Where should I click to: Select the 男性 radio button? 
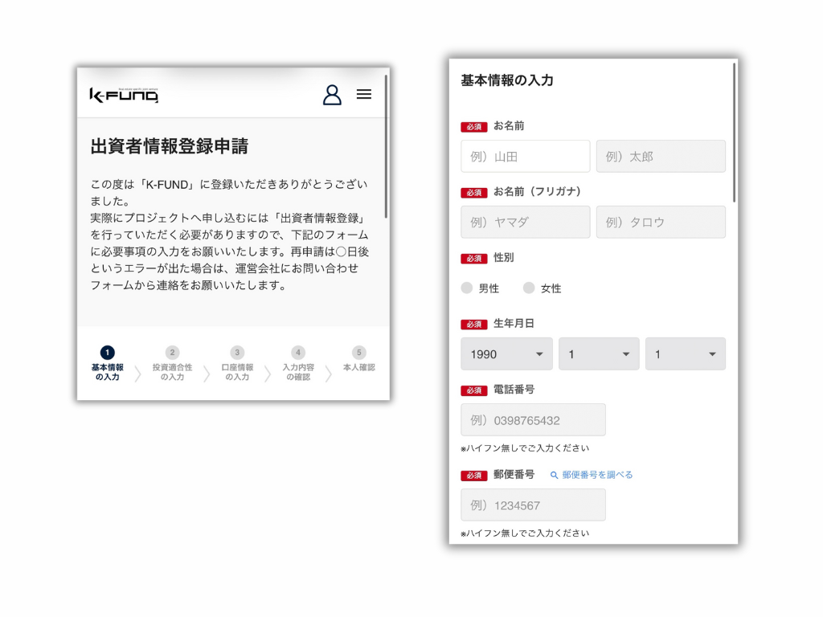point(467,288)
